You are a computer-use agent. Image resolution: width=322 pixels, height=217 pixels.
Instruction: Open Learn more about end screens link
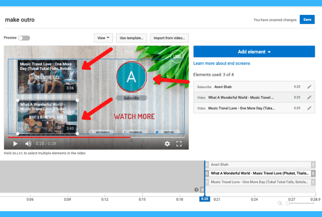[222, 63]
